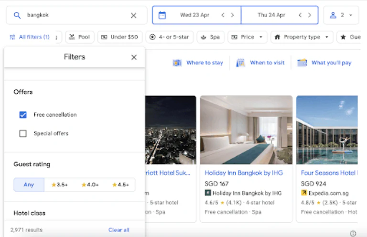This screenshot has height=237, width=367.
Task: Open All filters panel button
Action: [x=29, y=37]
